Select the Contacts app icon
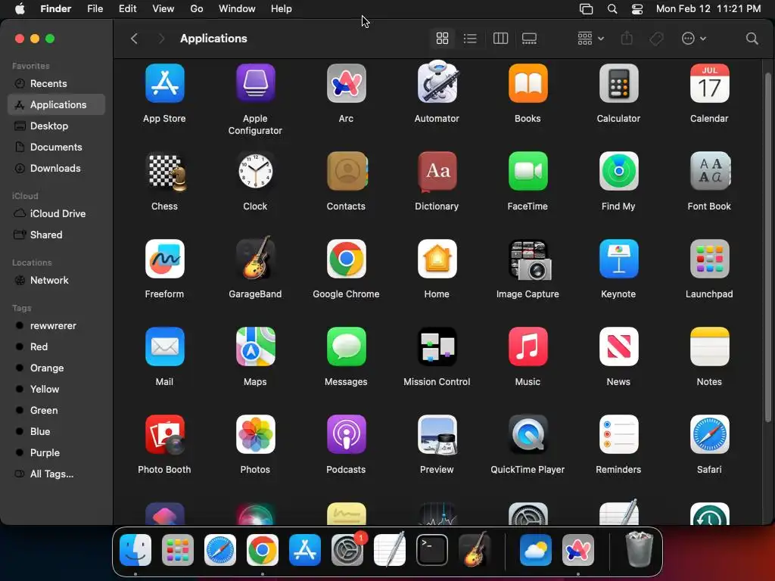Viewport: 775px width, 581px height. coord(347,171)
